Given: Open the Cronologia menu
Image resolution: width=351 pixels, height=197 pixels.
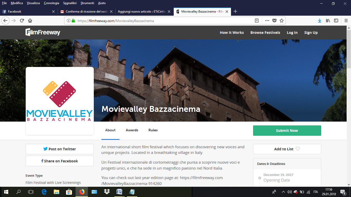Looking at the screenshot, I should click(x=52, y=3).
